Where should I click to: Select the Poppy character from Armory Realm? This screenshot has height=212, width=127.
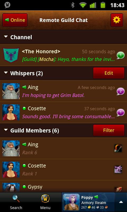pyautogui.click(x=88, y=202)
